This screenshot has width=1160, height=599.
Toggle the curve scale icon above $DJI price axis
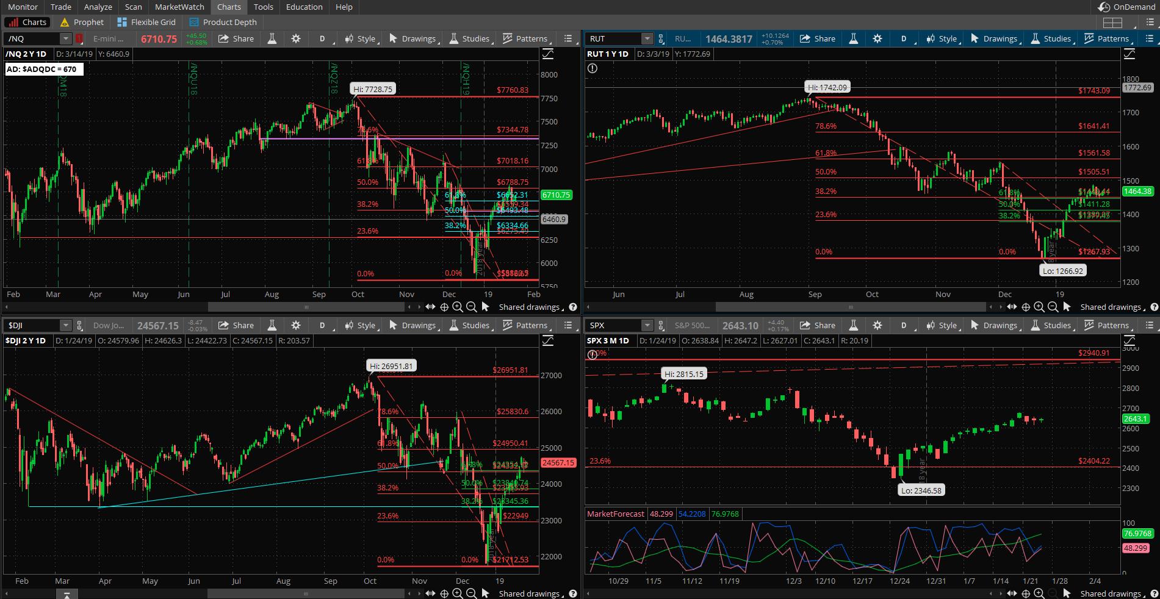(x=548, y=340)
